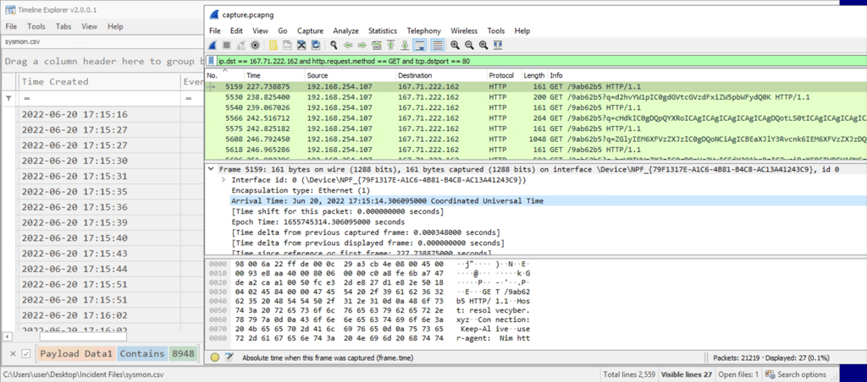The width and height of the screenshot is (867, 382).
Task: Switch to sysmon.csv tab
Action: 22,41
